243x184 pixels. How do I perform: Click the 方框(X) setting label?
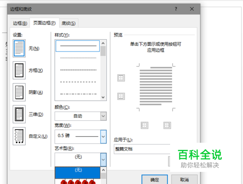pyautogui.click(x=35, y=70)
